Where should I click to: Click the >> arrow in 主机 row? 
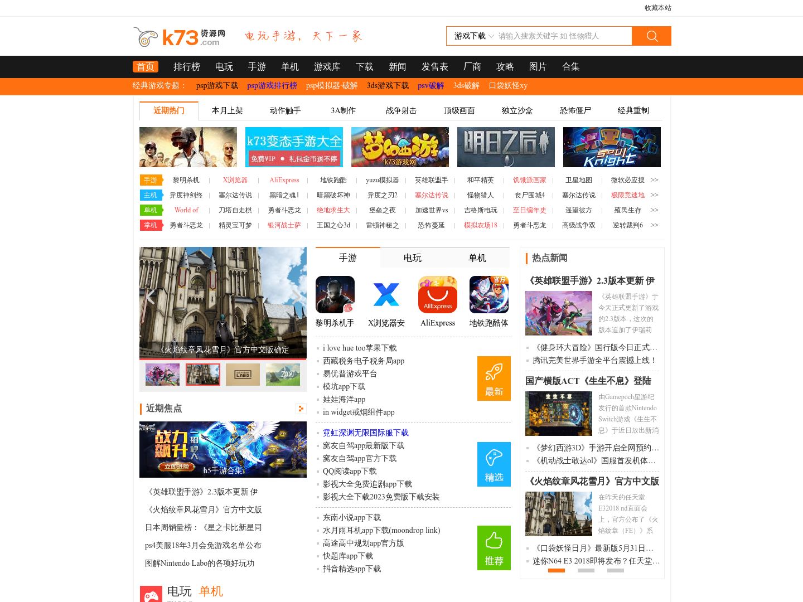point(655,195)
